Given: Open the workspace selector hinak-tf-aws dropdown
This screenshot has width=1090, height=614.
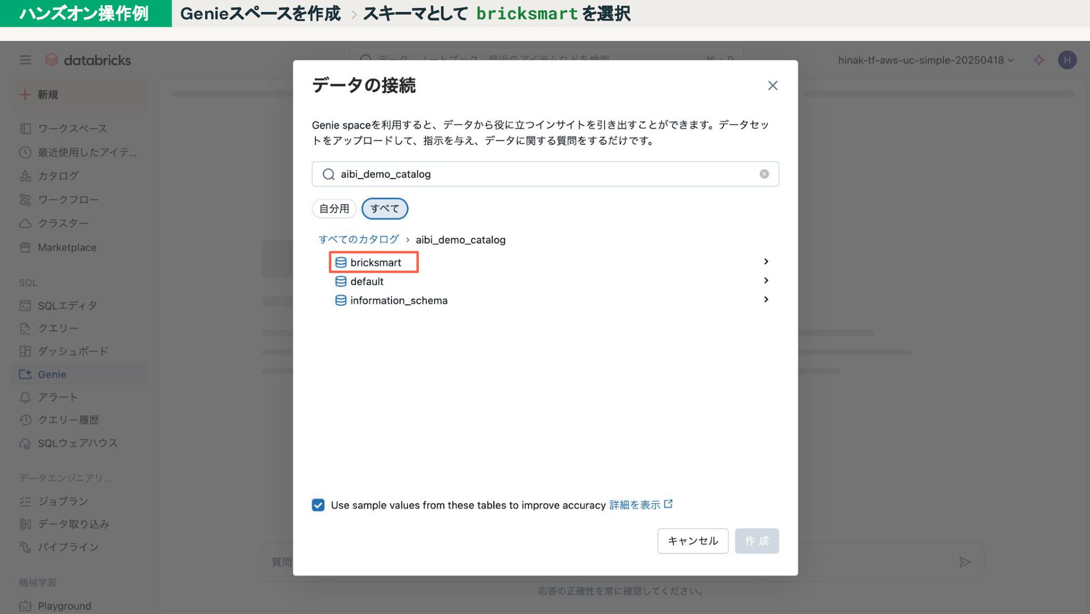Looking at the screenshot, I should (925, 60).
